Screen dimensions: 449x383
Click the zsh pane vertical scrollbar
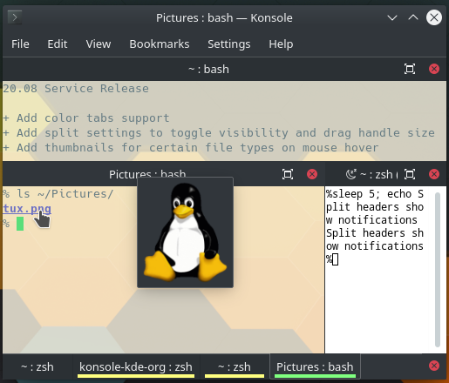(438, 269)
